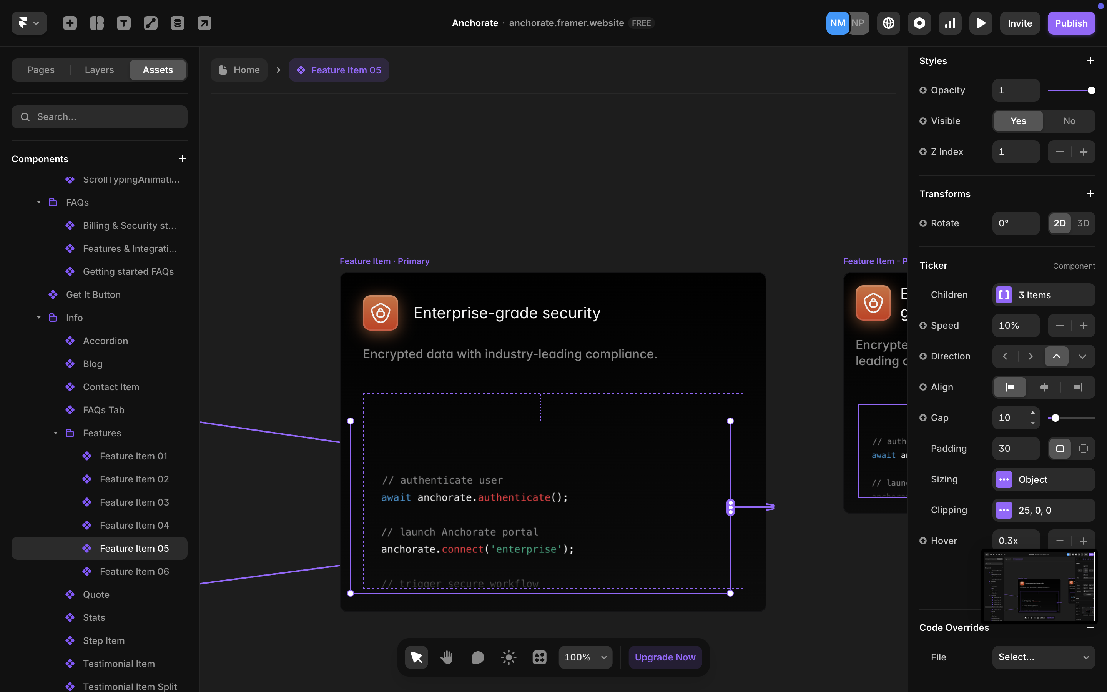Open site settings globe icon
The width and height of the screenshot is (1107, 692).
[888, 23]
